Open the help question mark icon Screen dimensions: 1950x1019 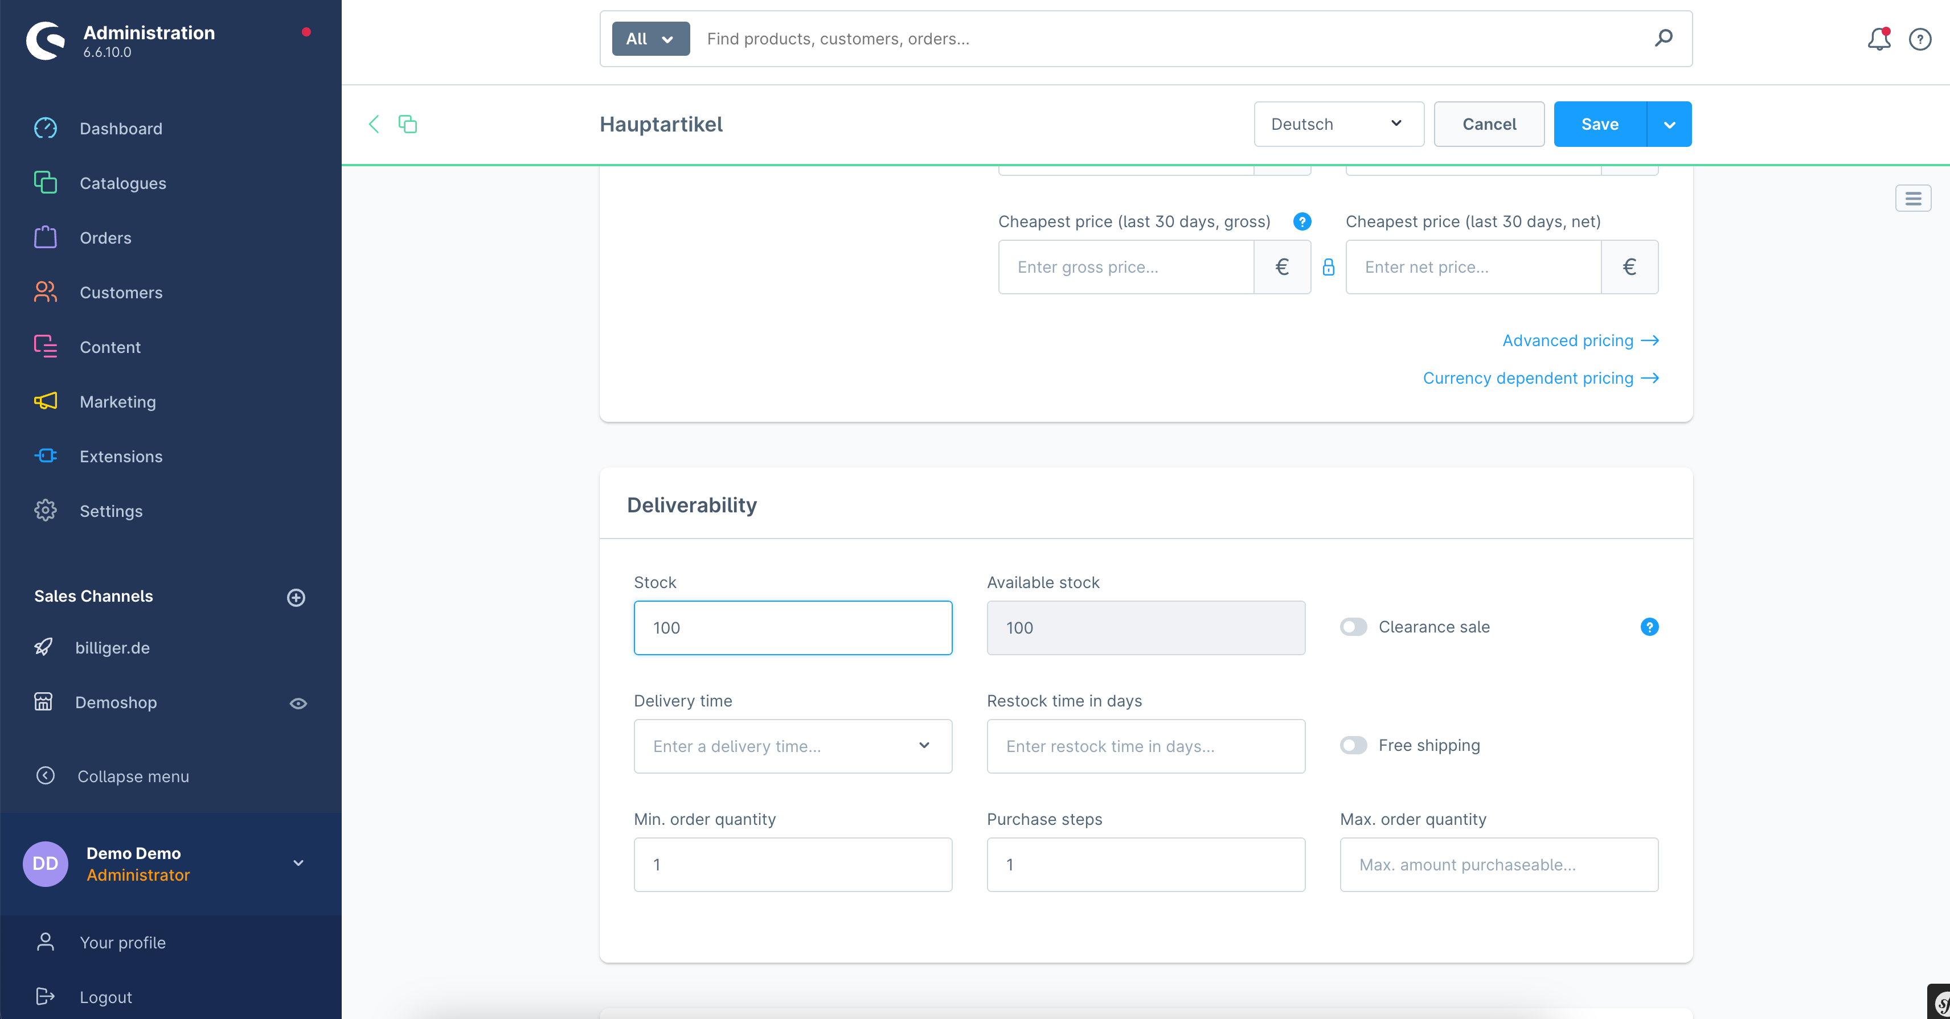pos(1920,39)
